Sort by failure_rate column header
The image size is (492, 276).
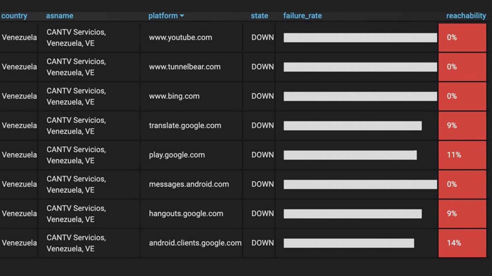(x=302, y=16)
